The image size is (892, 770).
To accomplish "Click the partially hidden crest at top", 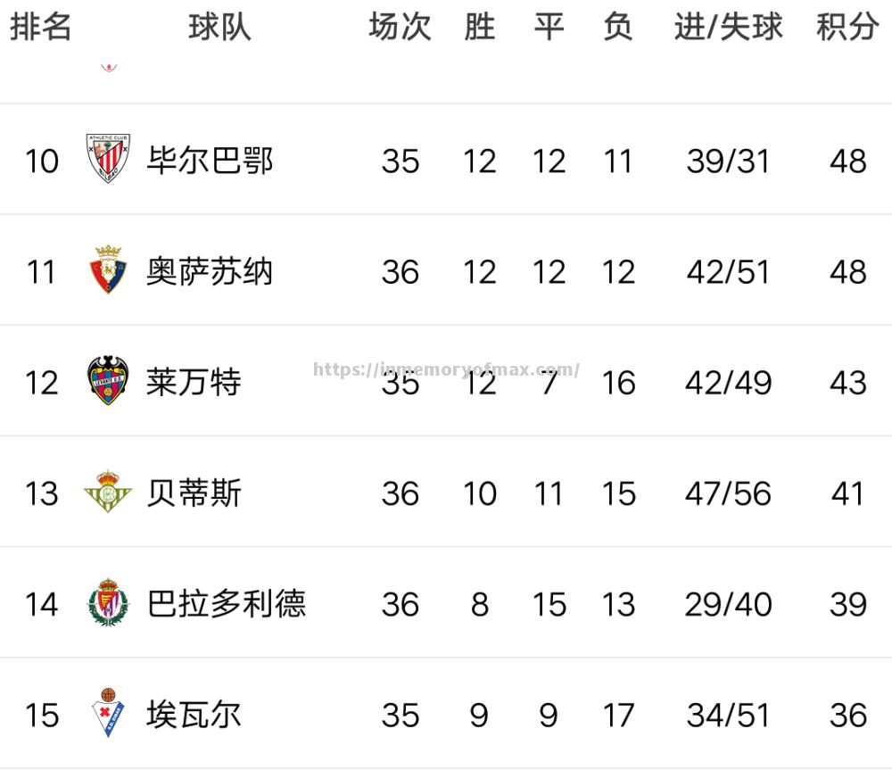I will (x=109, y=65).
